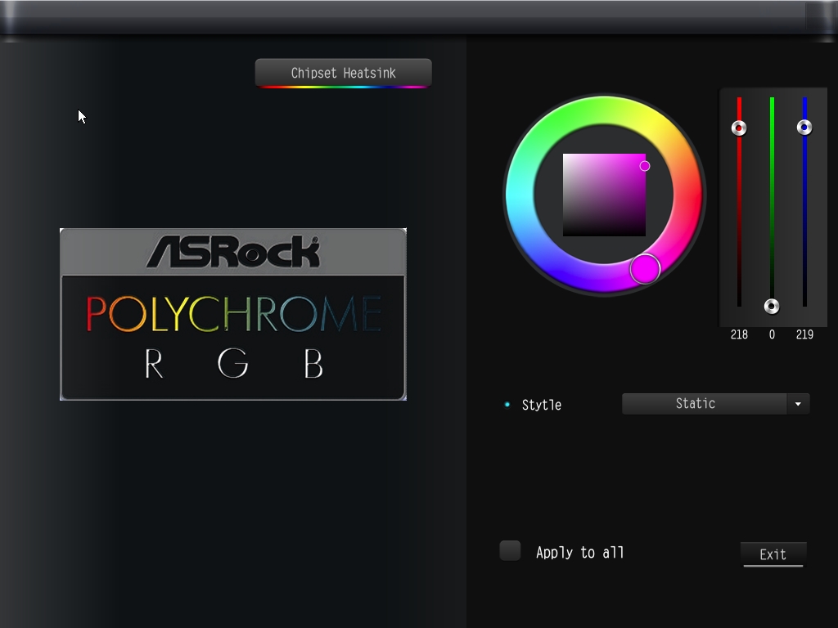Click the green value 0
The height and width of the screenshot is (628, 838).
click(x=772, y=334)
